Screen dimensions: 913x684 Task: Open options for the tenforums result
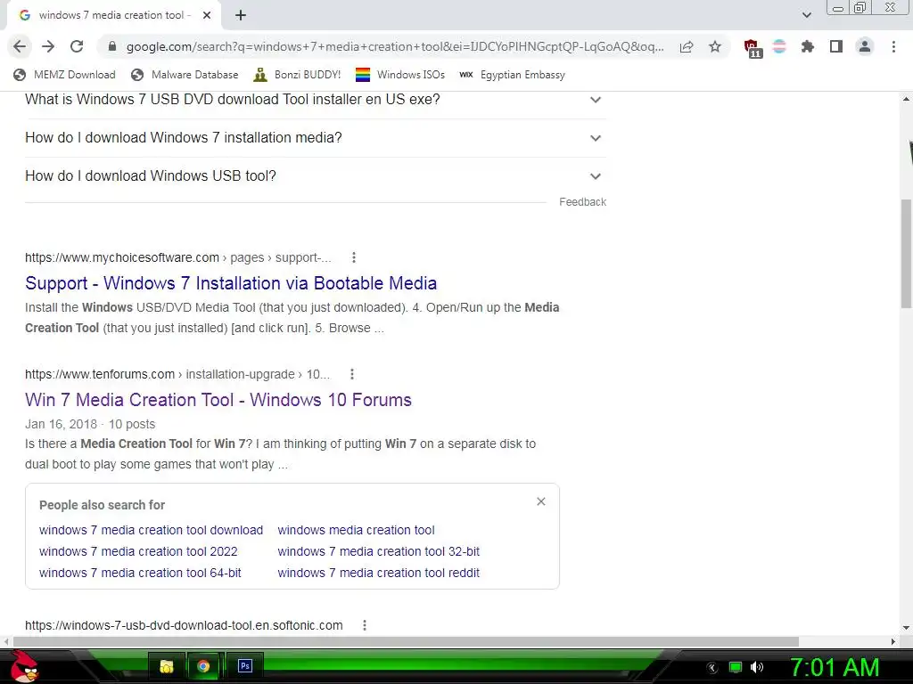click(351, 374)
